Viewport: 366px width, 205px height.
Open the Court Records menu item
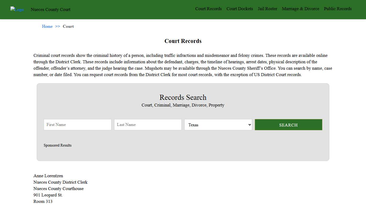[208, 9]
